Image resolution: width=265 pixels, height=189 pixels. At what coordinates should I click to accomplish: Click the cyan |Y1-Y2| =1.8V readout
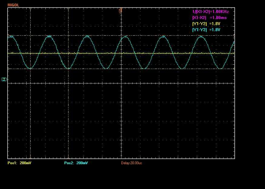click(206, 30)
